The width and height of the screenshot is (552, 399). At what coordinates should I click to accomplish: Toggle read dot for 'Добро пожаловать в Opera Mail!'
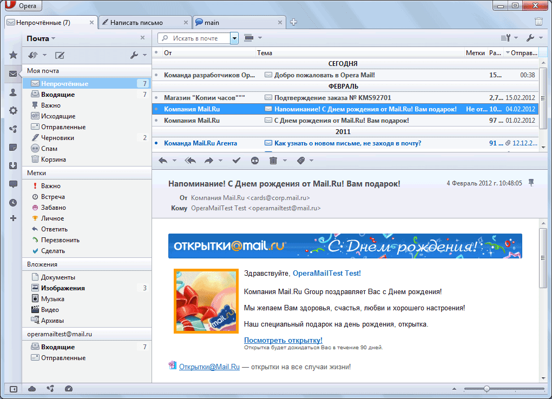pyautogui.click(x=156, y=75)
